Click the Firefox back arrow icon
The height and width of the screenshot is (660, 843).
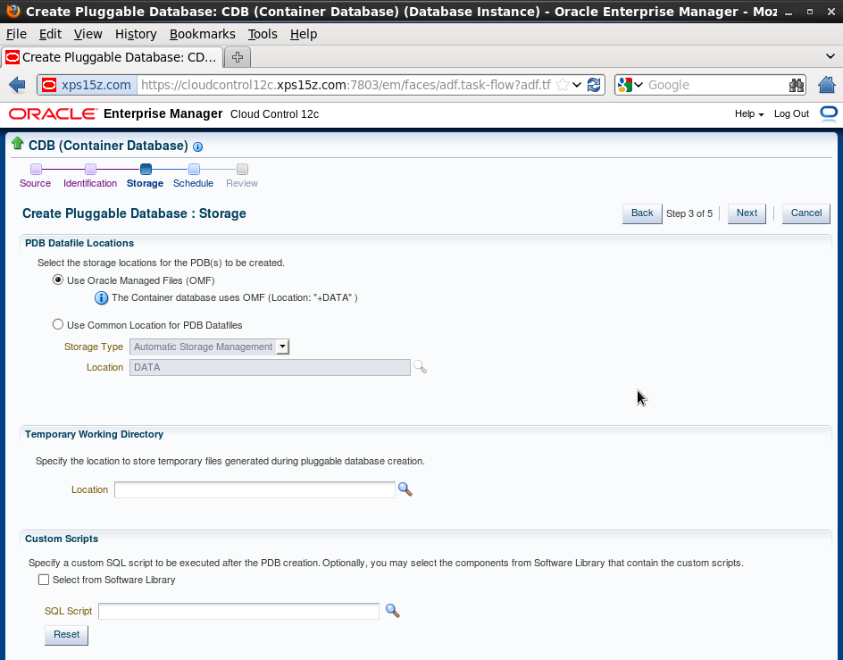click(17, 85)
